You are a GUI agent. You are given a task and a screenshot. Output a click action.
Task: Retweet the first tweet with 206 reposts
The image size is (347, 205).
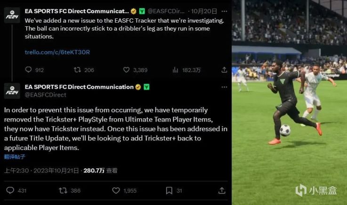pos(77,70)
